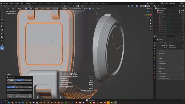Switch to the Shading workspace tab

pos(63,4)
